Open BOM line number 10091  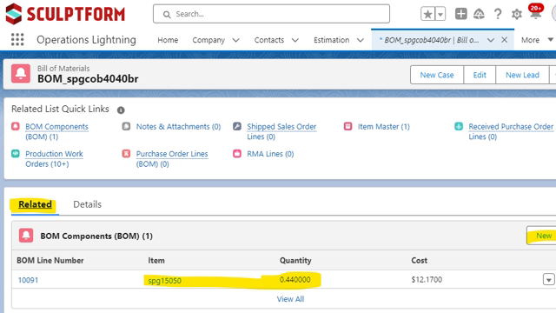[x=28, y=280]
